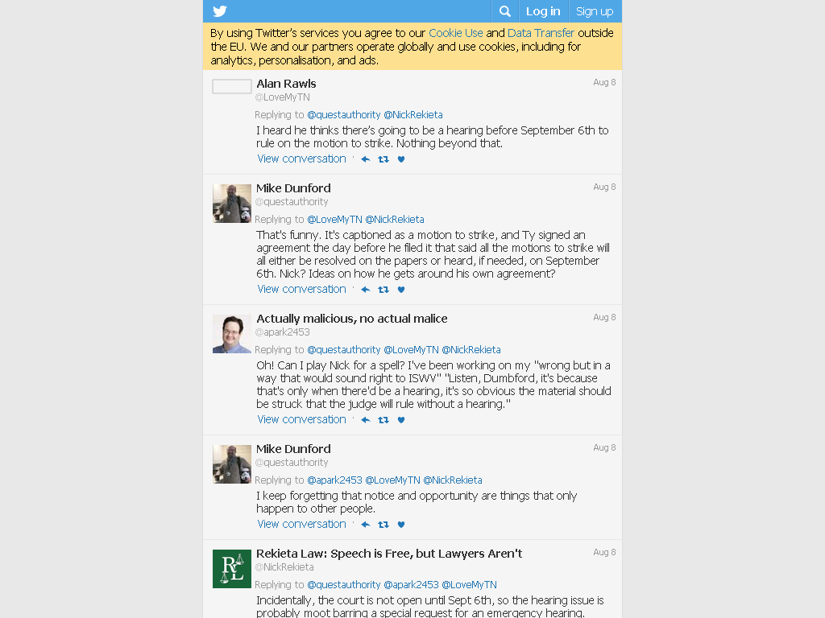Screen dimensions: 825x618
Task: Open @questauthority mention in Alan Rawls' reply
Action: (x=343, y=114)
